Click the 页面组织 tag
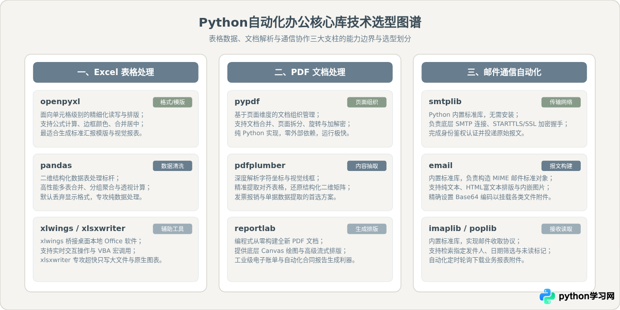620x310 pixels. click(x=367, y=102)
